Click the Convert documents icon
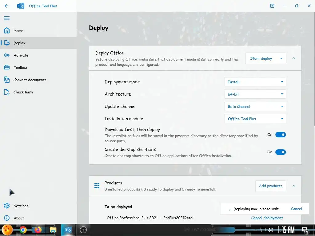The image size is (315, 236). [x=7, y=80]
